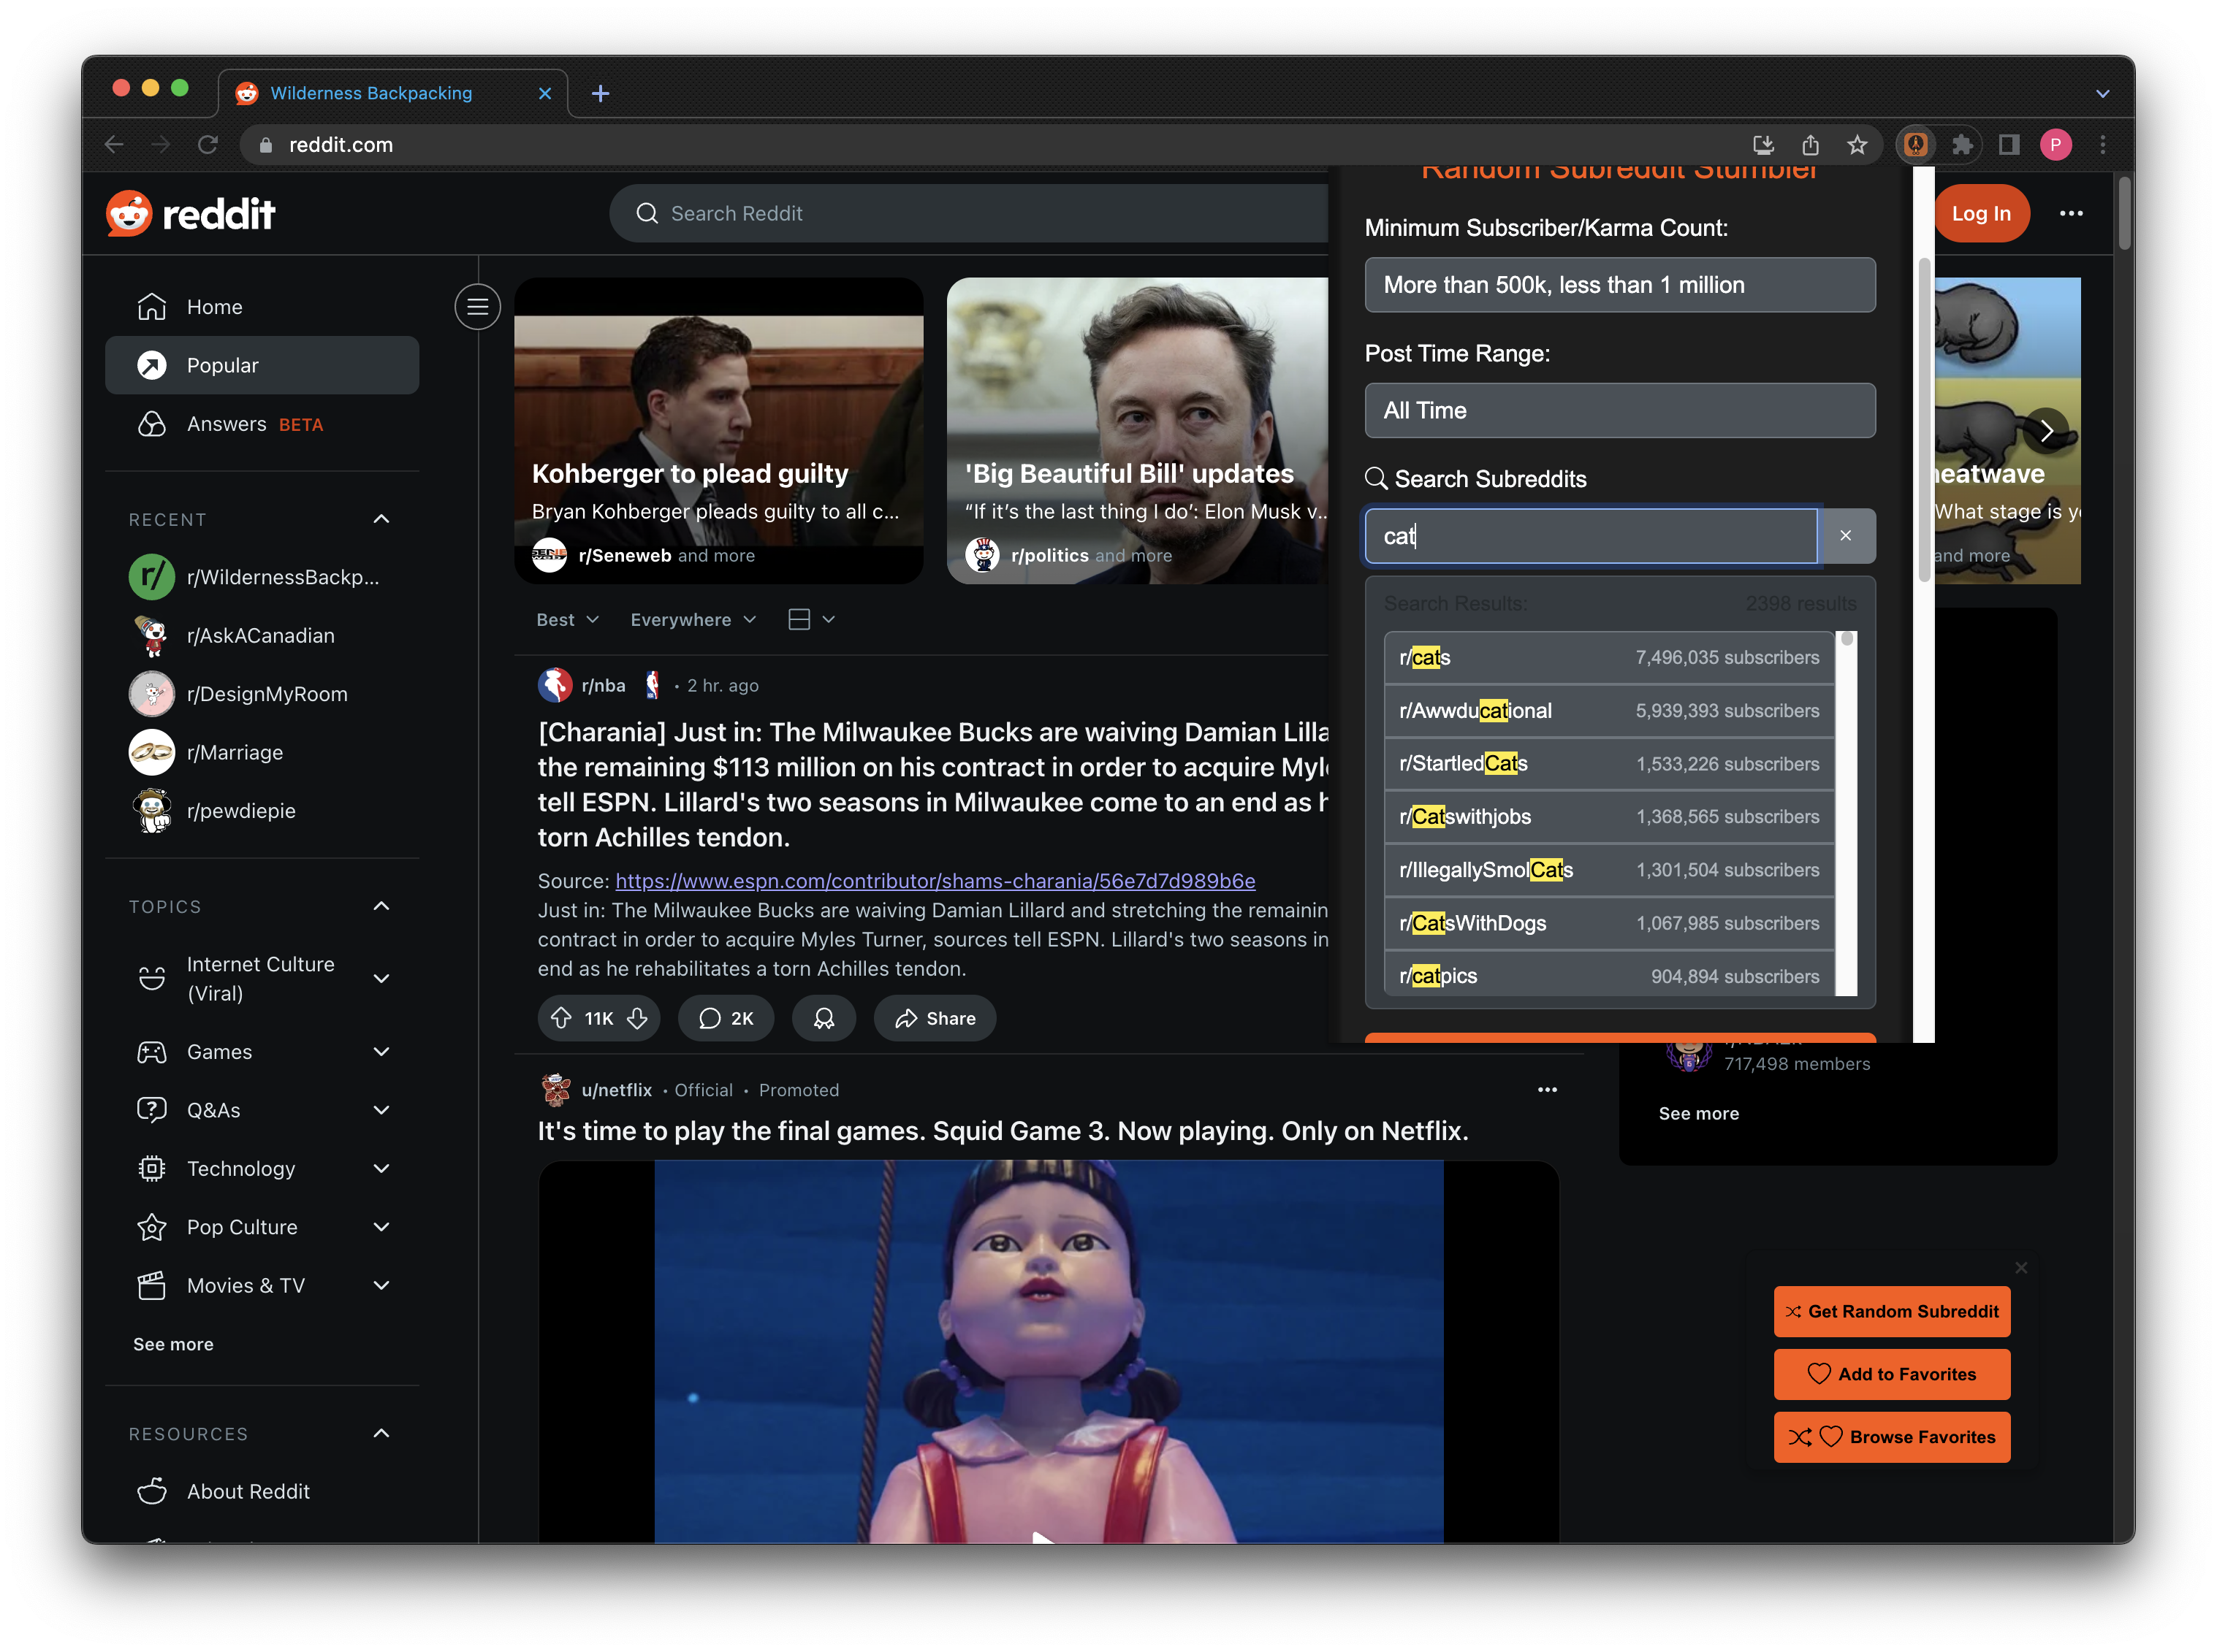Viewport: 2217px width, 1652px height.
Task: Expand the Pop Culture topic
Action: (x=262, y=1227)
